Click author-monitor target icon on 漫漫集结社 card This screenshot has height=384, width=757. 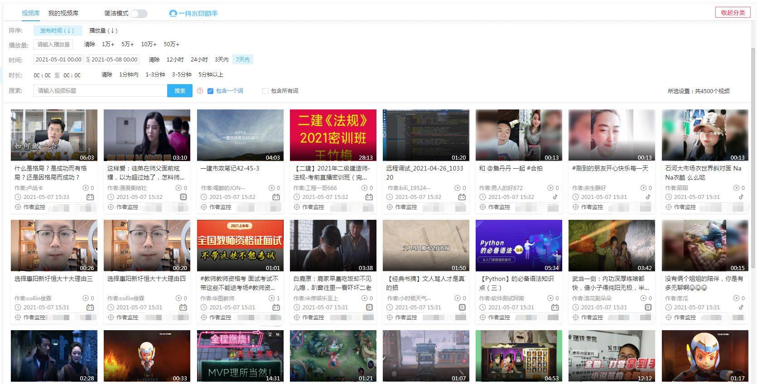tap(111, 207)
